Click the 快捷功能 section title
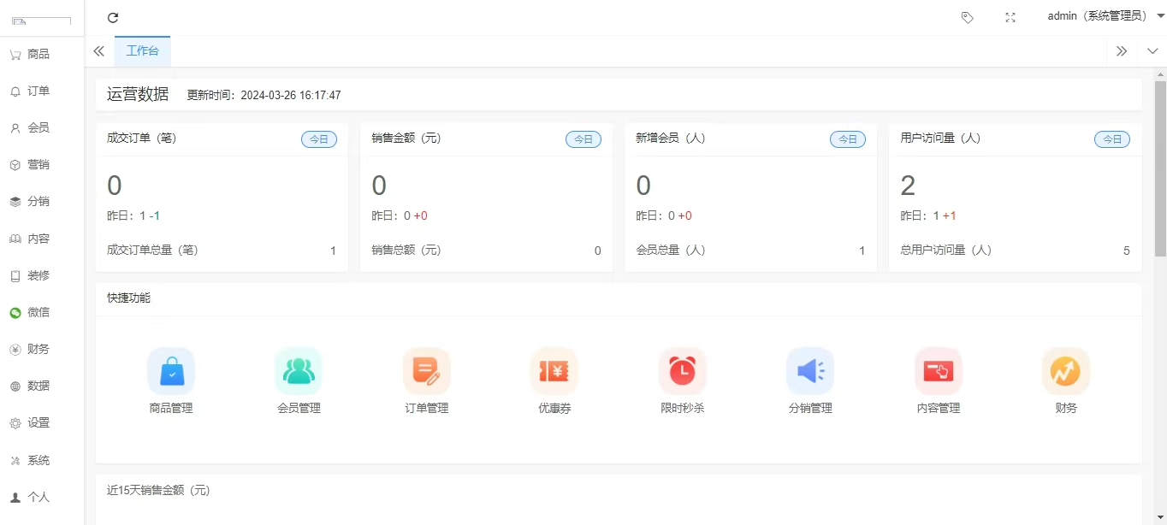This screenshot has height=525, width=1167. click(x=129, y=298)
